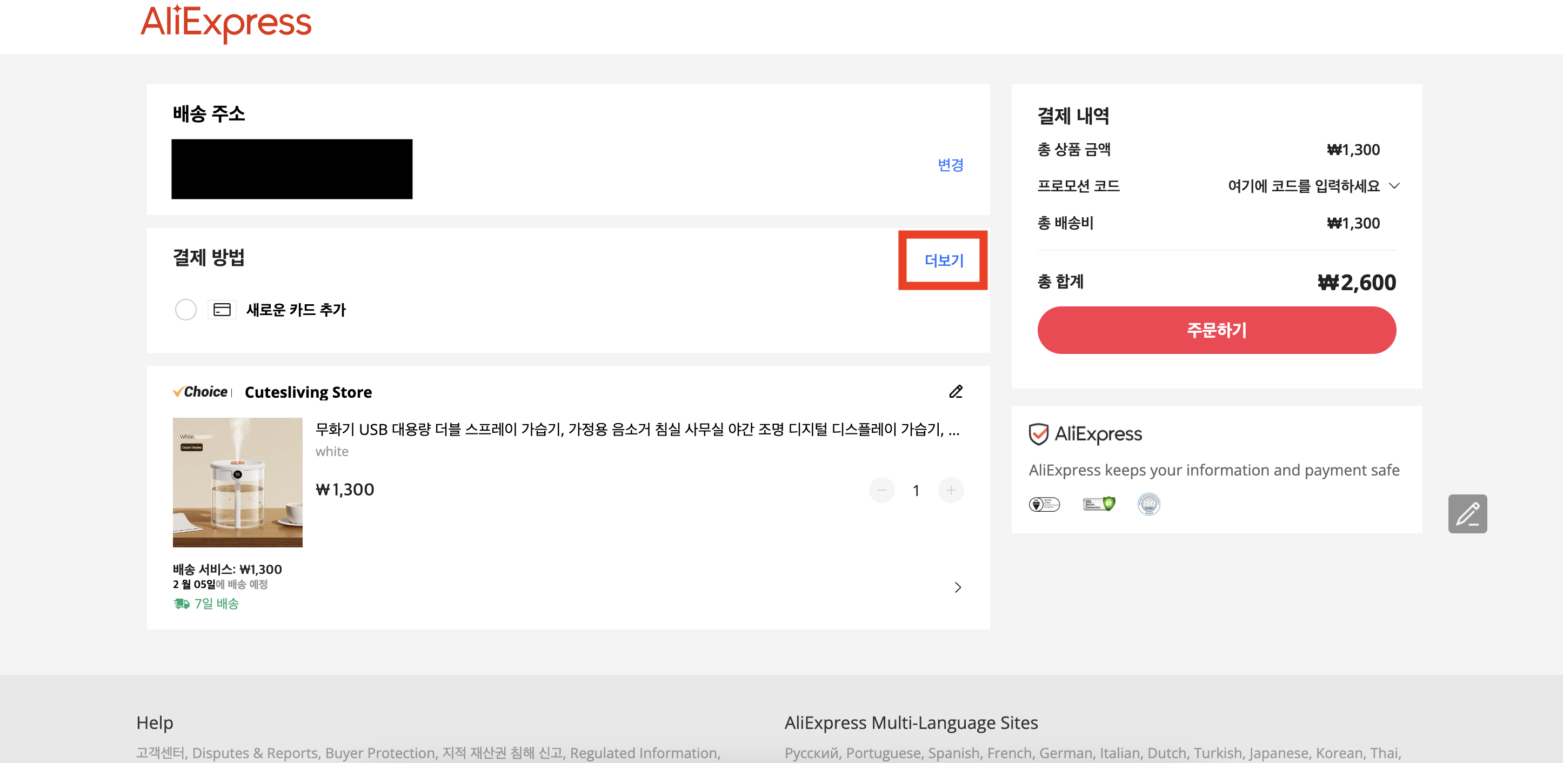Open shipping service options chevron
The height and width of the screenshot is (763, 1563).
pos(958,587)
